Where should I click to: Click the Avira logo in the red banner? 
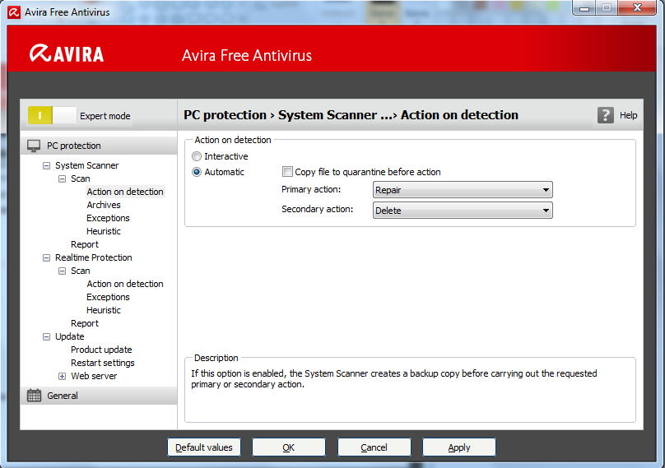pos(67,54)
